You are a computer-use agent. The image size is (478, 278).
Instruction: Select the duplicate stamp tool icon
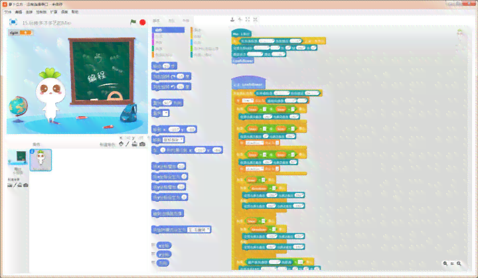[x=232, y=19]
